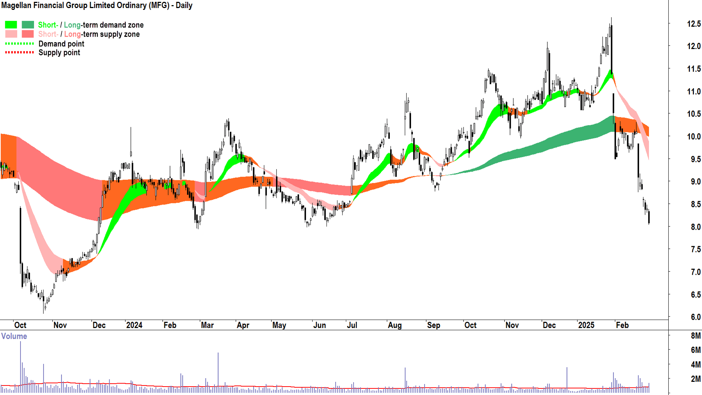
Task: Click the 'Demand point' legend text
Action: (61, 44)
